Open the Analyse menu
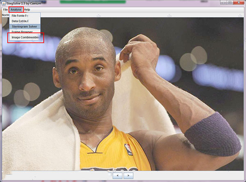Screen dimensions: 246x182 [16, 9]
